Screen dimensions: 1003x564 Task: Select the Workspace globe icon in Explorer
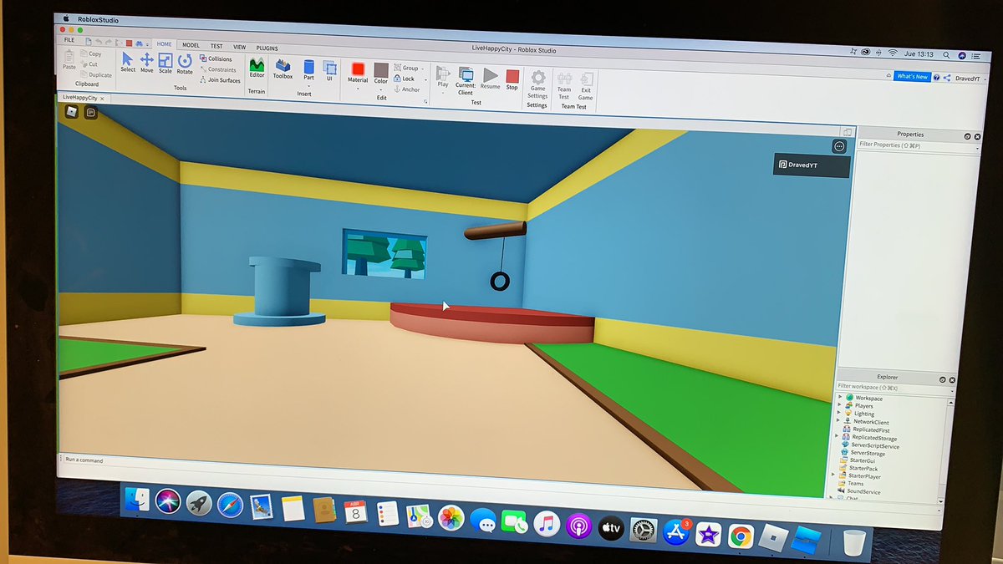848,398
